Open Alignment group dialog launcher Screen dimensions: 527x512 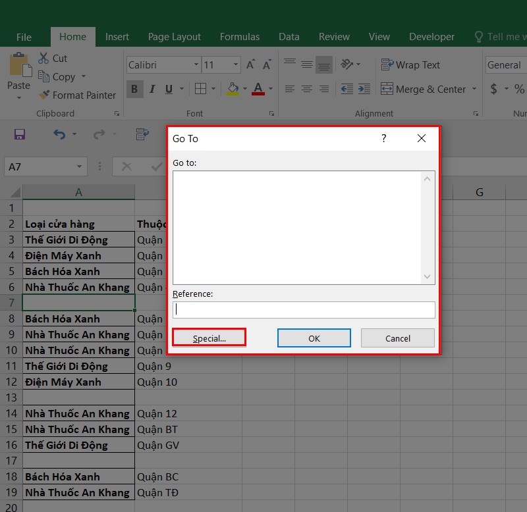[476, 114]
